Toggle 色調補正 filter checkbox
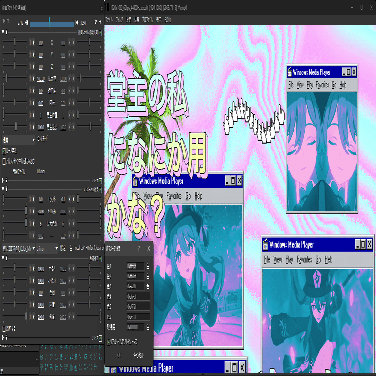376x376 pixels. pyautogui.click(x=100, y=258)
